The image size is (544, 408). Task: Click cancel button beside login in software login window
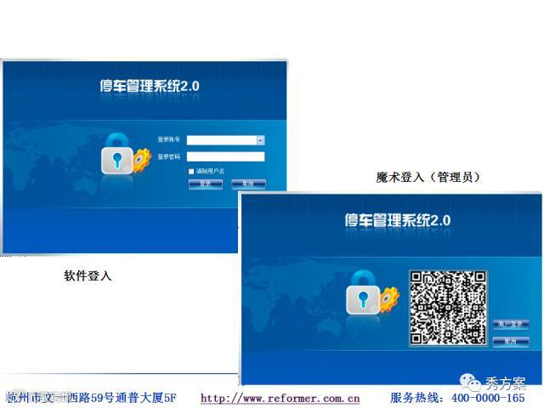point(248,184)
